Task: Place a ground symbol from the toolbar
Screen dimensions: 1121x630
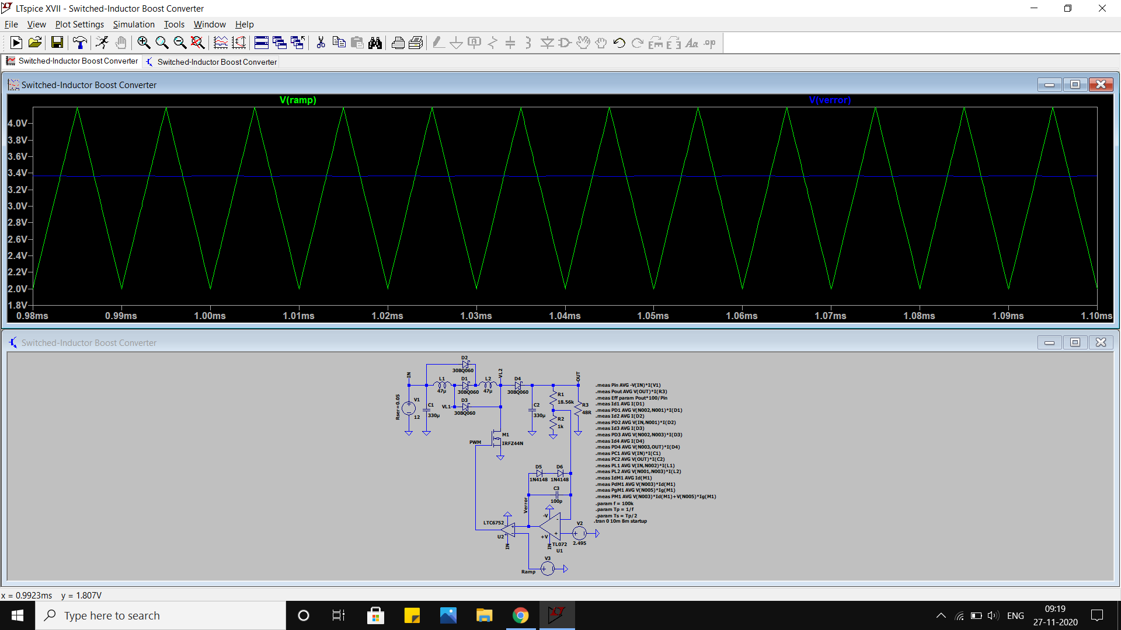Action: pos(456,43)
